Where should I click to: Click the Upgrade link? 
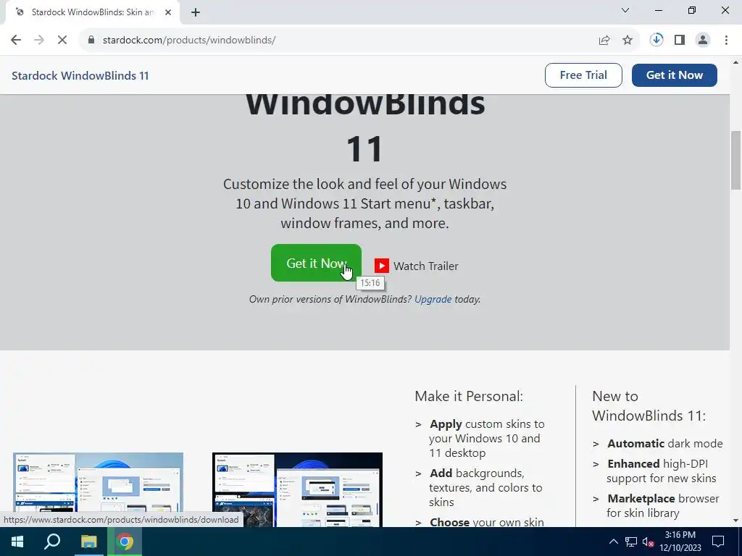(x=433, y=299)
